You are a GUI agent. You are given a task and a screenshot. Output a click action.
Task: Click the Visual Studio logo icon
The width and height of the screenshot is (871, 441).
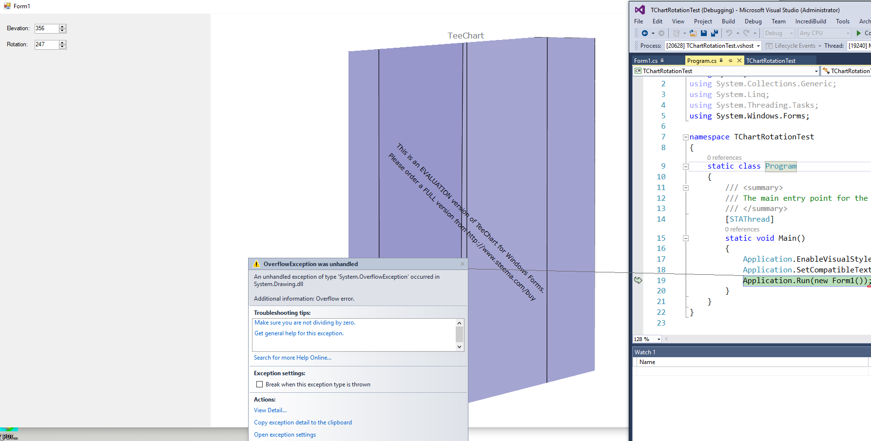pyautogui.click(x=640, y=10)
